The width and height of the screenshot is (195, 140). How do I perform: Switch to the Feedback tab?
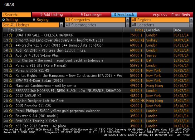[124, 15]
